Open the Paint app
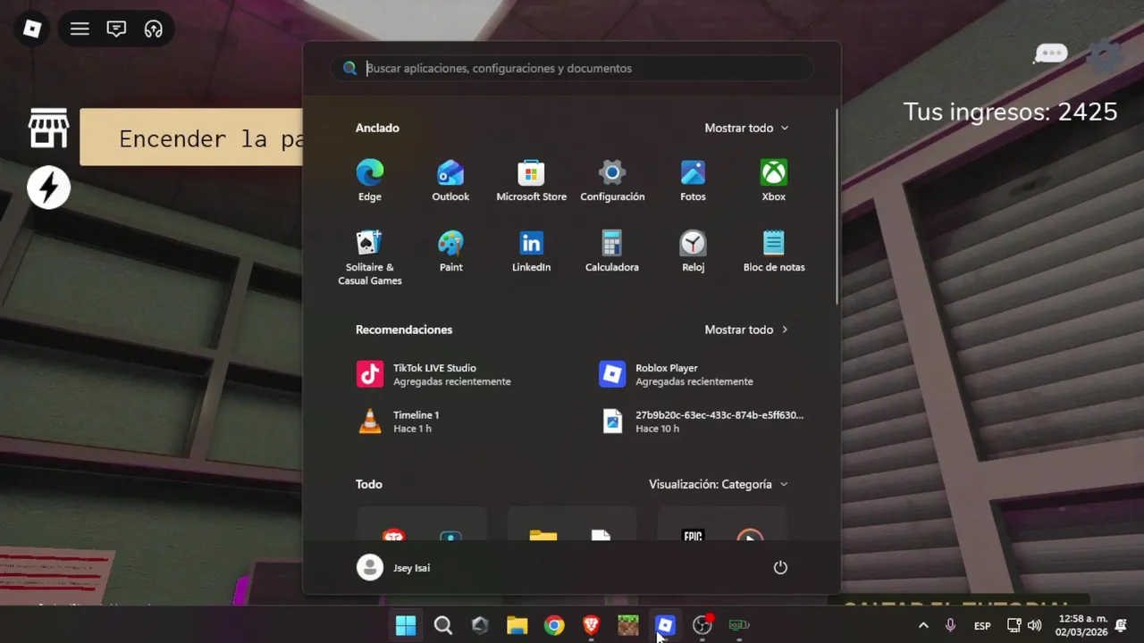 tap(450, 252)
